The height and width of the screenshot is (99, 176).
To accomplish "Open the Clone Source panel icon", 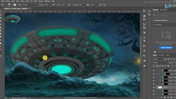I will pos(144,32).
